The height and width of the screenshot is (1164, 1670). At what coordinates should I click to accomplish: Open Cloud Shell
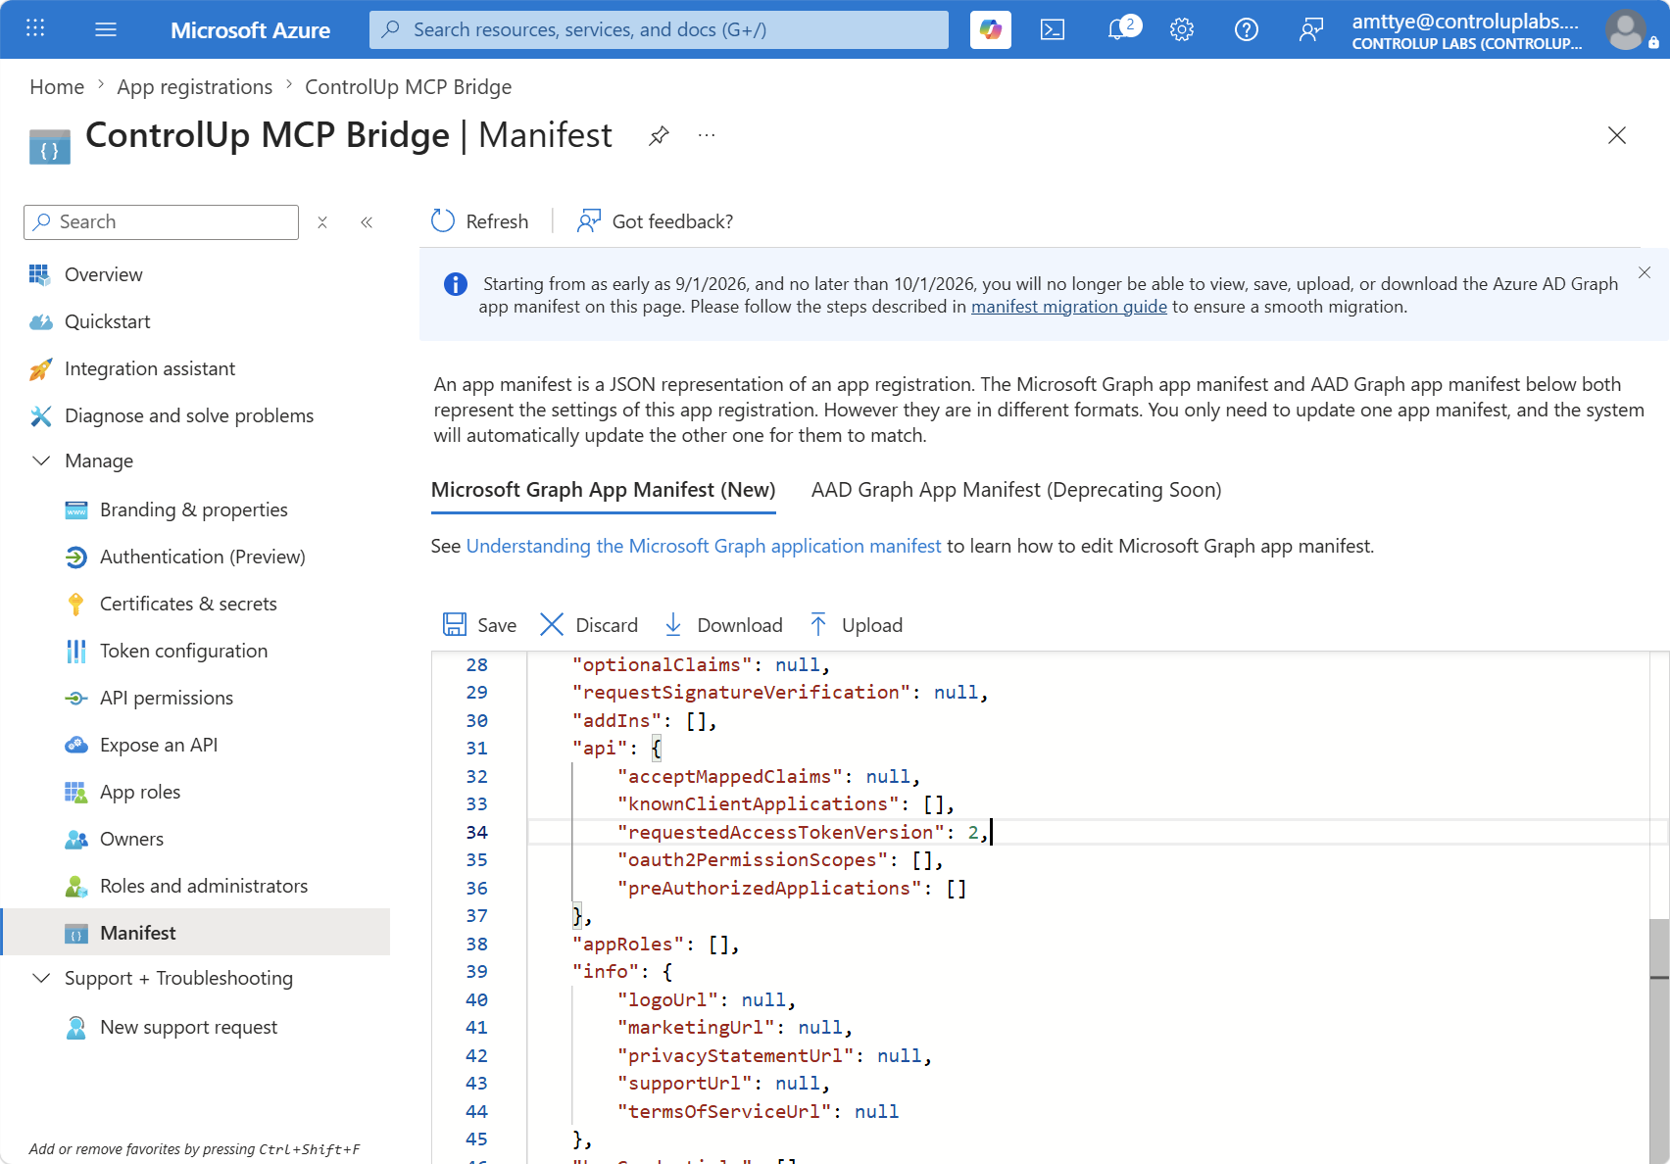pos(1053,29)
